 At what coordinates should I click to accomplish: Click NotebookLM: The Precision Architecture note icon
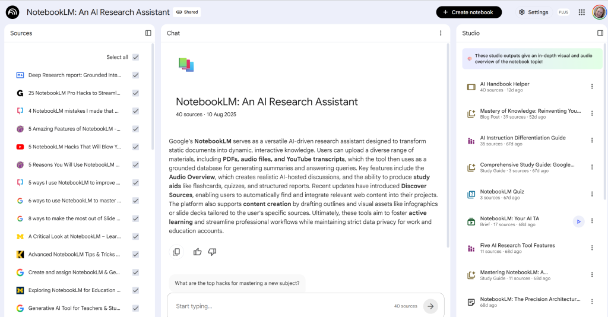tap(471, 302)
